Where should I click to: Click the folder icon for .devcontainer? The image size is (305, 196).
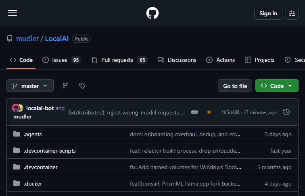click(x=17, y=167)
